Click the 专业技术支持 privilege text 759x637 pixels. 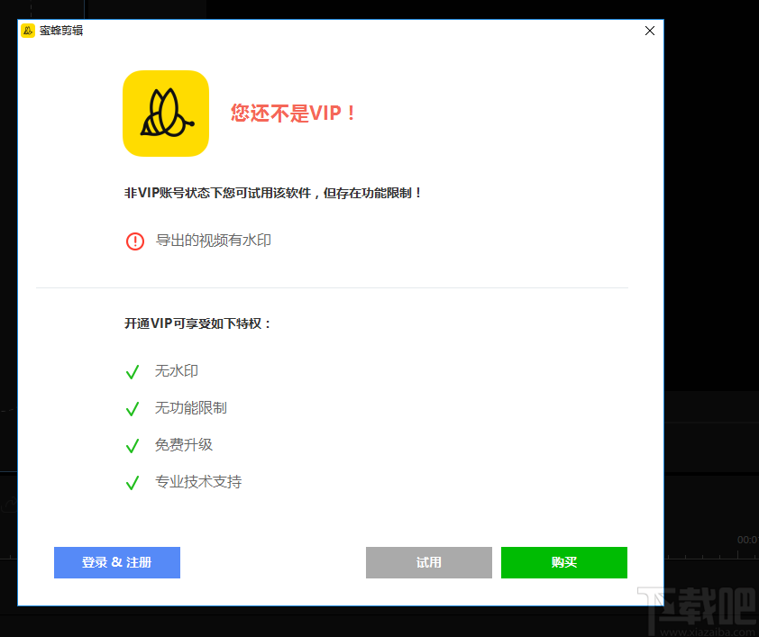pyautogui.click(x=198, y=482)
